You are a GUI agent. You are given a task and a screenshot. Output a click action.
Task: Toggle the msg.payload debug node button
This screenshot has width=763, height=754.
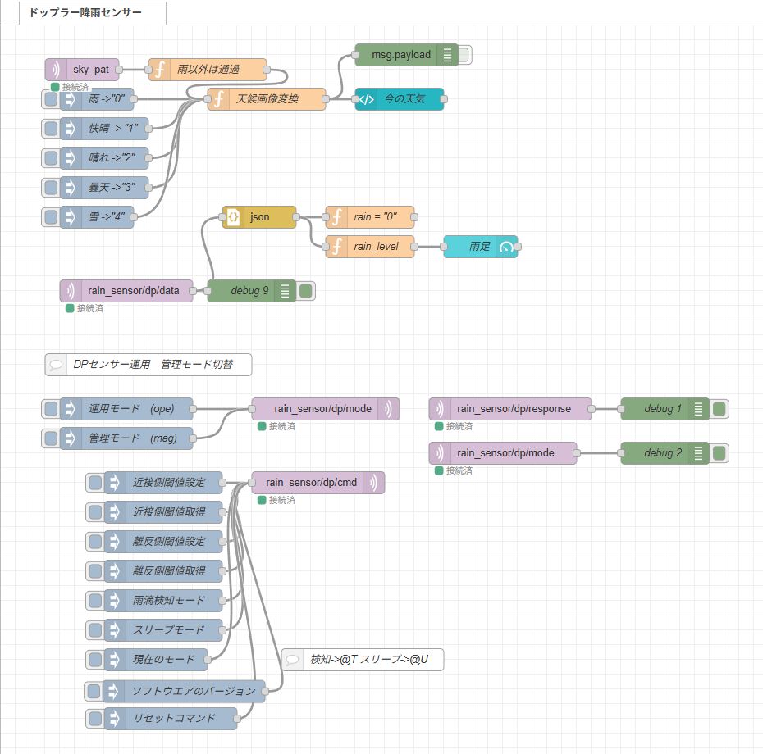464,55
